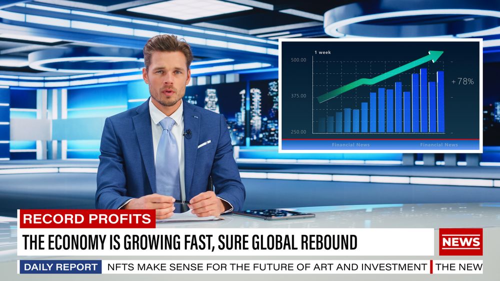Click the red NEWS logo box
The image size is (500, 281).
pos(461,242)
